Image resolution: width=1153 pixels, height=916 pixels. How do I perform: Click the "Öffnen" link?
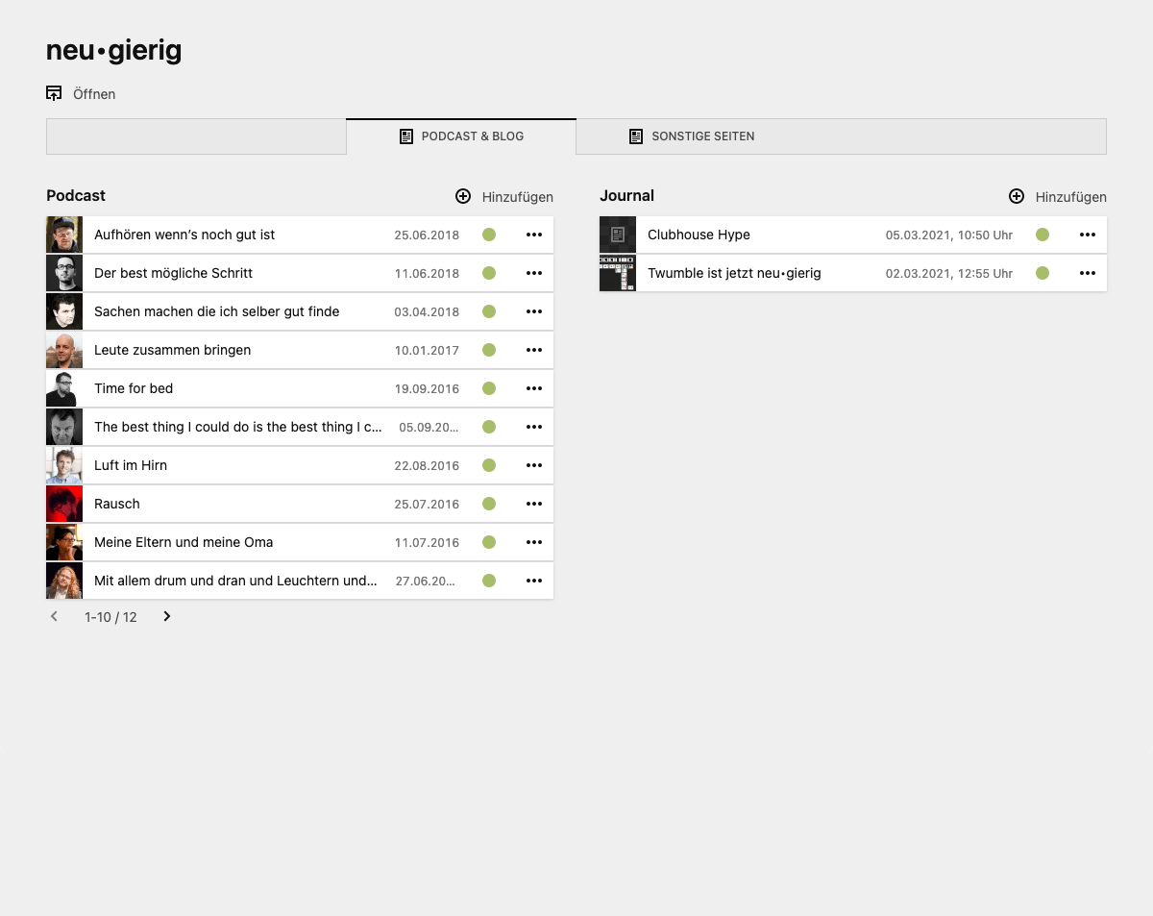94,93
